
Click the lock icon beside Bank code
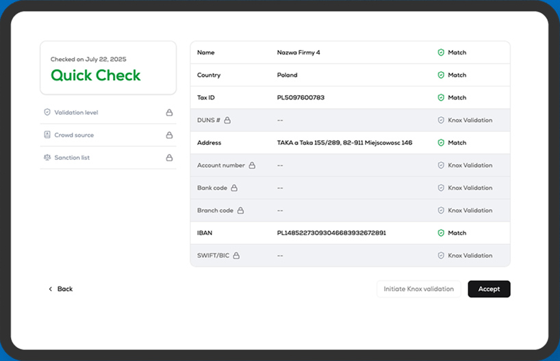coord(234,188)
